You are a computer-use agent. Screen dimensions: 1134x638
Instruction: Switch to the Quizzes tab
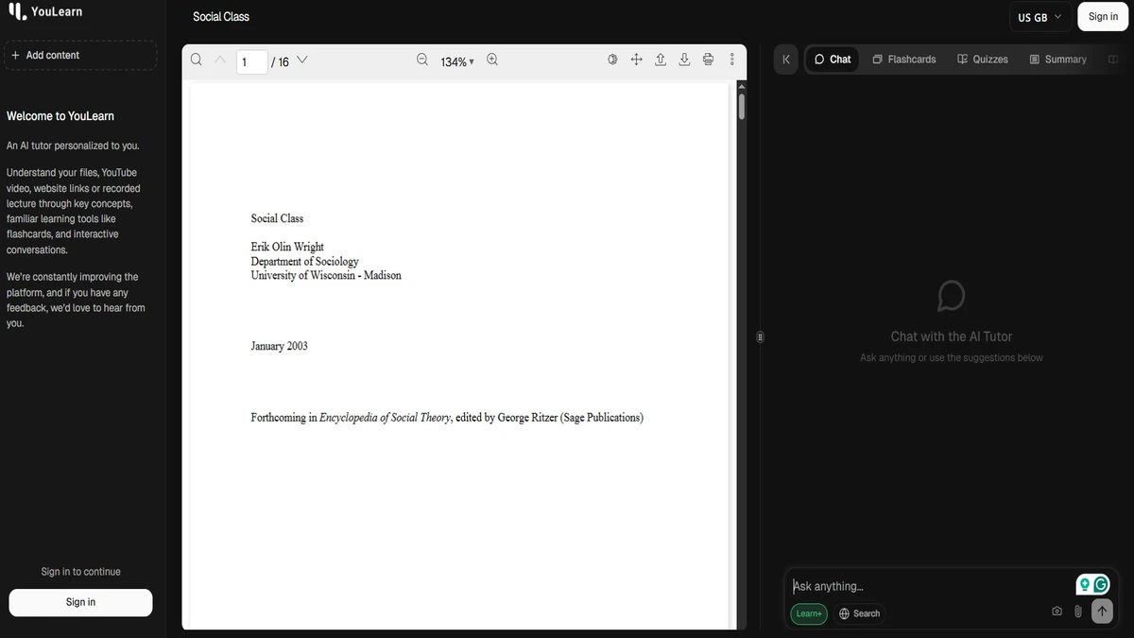983,59
